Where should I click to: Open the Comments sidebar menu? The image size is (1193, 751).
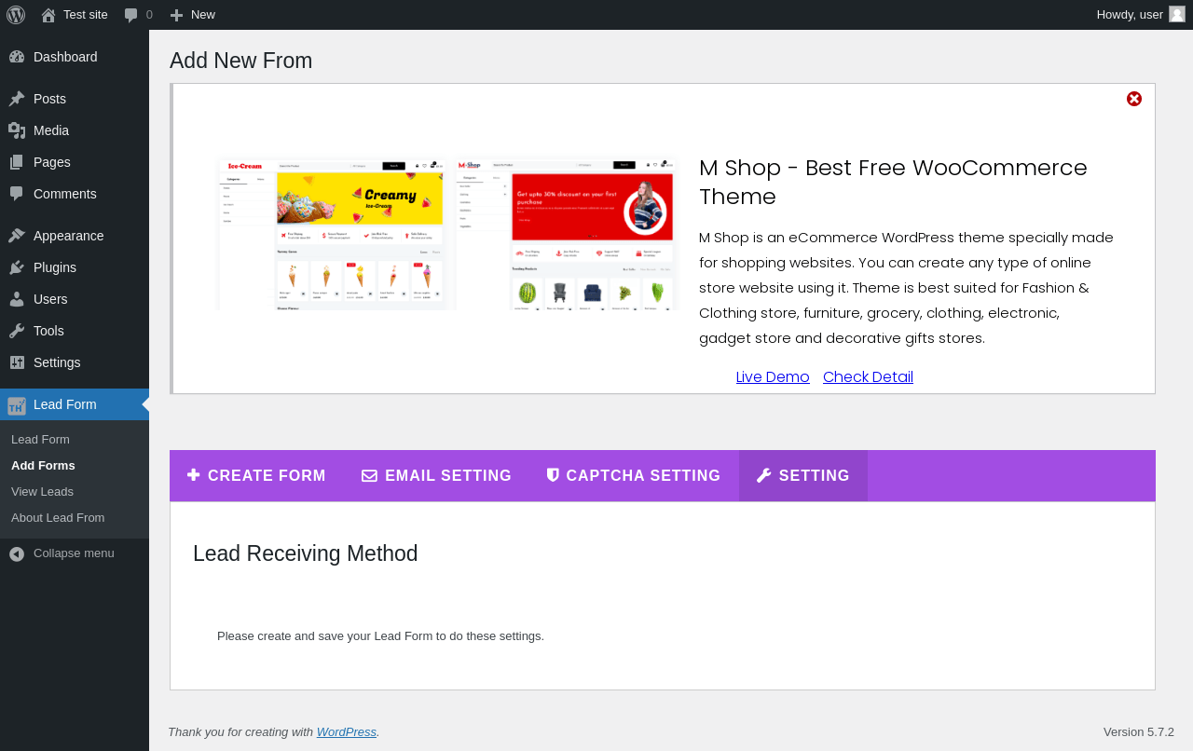75,194
